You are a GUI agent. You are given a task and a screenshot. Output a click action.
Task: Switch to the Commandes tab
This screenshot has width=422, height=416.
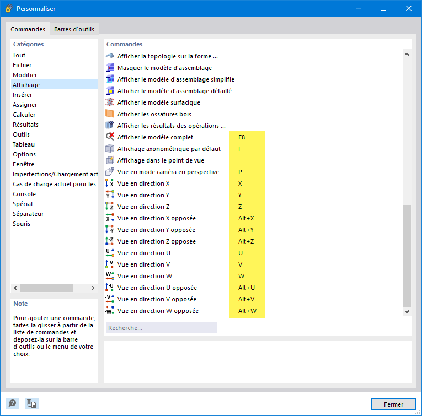(28, 29)
